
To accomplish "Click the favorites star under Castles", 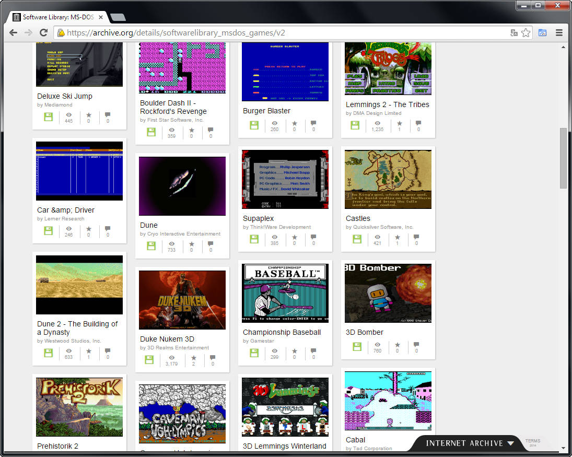I will coord(397,238).
